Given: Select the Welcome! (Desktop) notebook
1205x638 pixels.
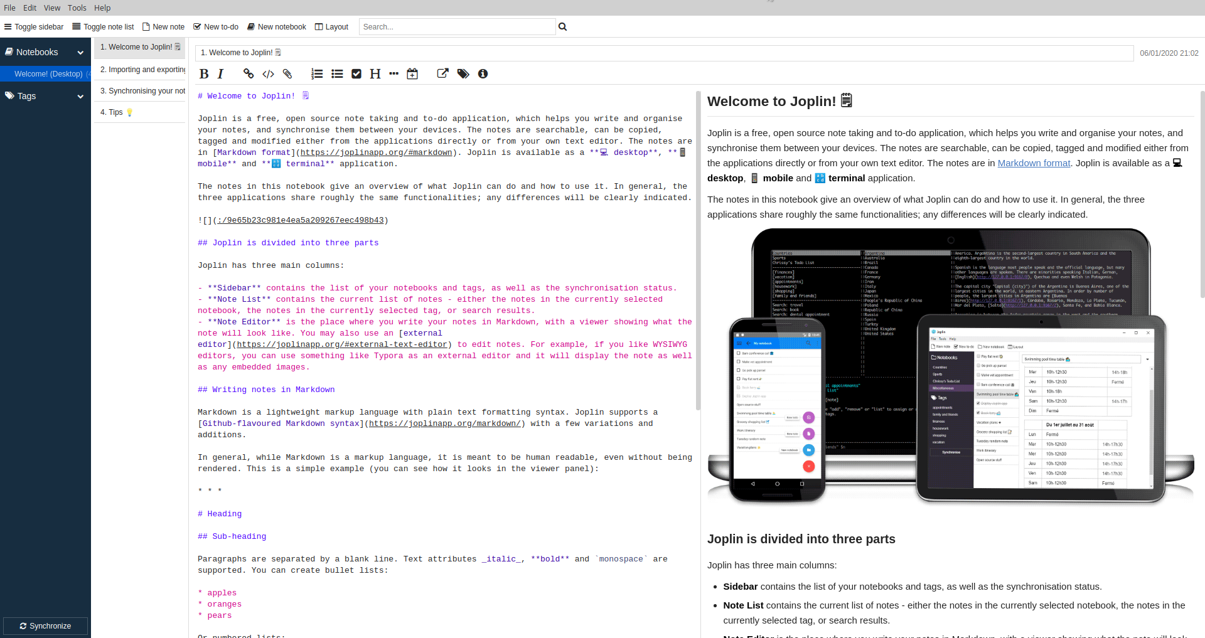Looking at the screenshot, I should click(45, 74).
